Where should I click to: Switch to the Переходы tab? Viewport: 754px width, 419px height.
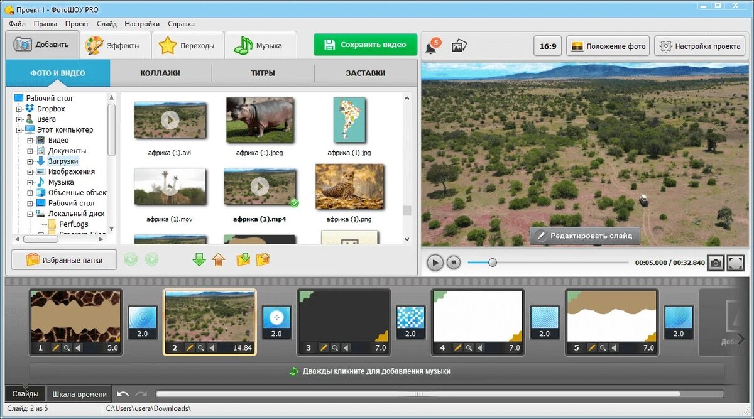188,45
